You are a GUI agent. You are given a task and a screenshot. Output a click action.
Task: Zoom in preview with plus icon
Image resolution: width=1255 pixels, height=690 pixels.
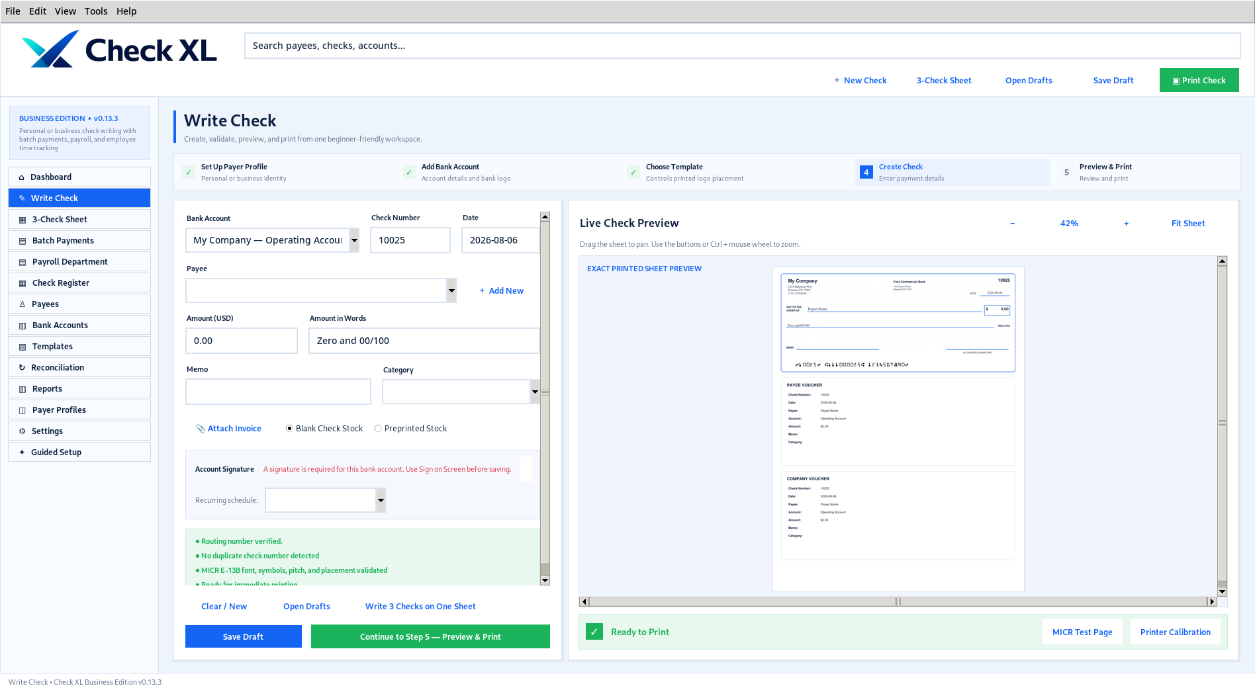click(x=1126, y=224)
